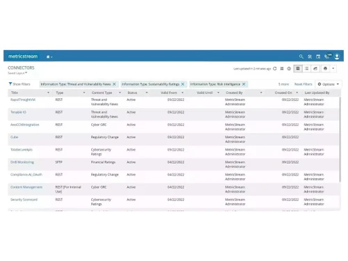Open the DnB Monitoring connector

coord(22,162)
